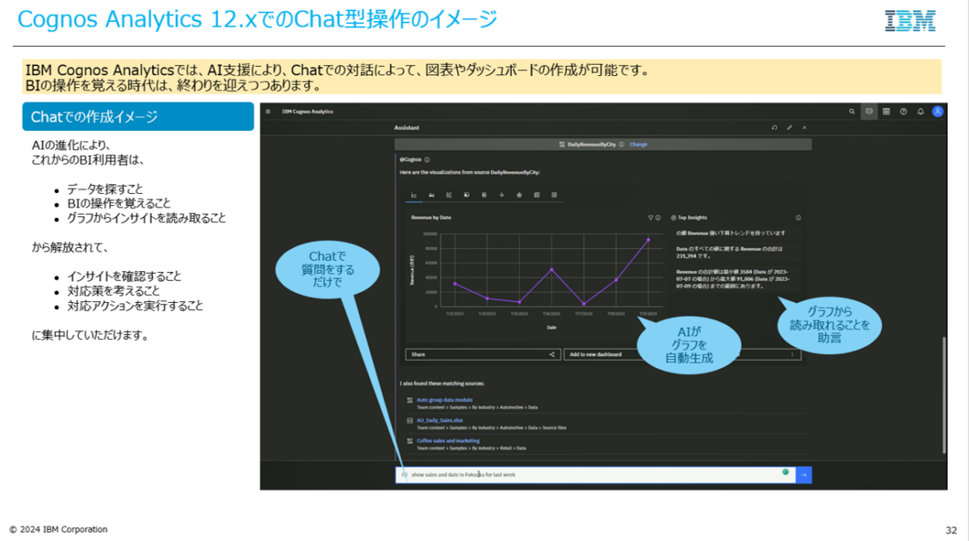Click the '© 2024 IBM Corporation' footer text
The image size is (969, 541).
(58, 530)
